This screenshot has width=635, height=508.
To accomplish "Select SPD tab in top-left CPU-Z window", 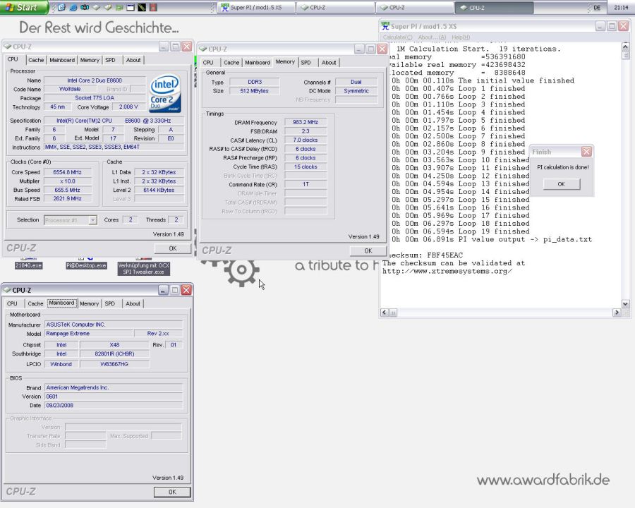I will pyautogui.click(x=110, y=60).
